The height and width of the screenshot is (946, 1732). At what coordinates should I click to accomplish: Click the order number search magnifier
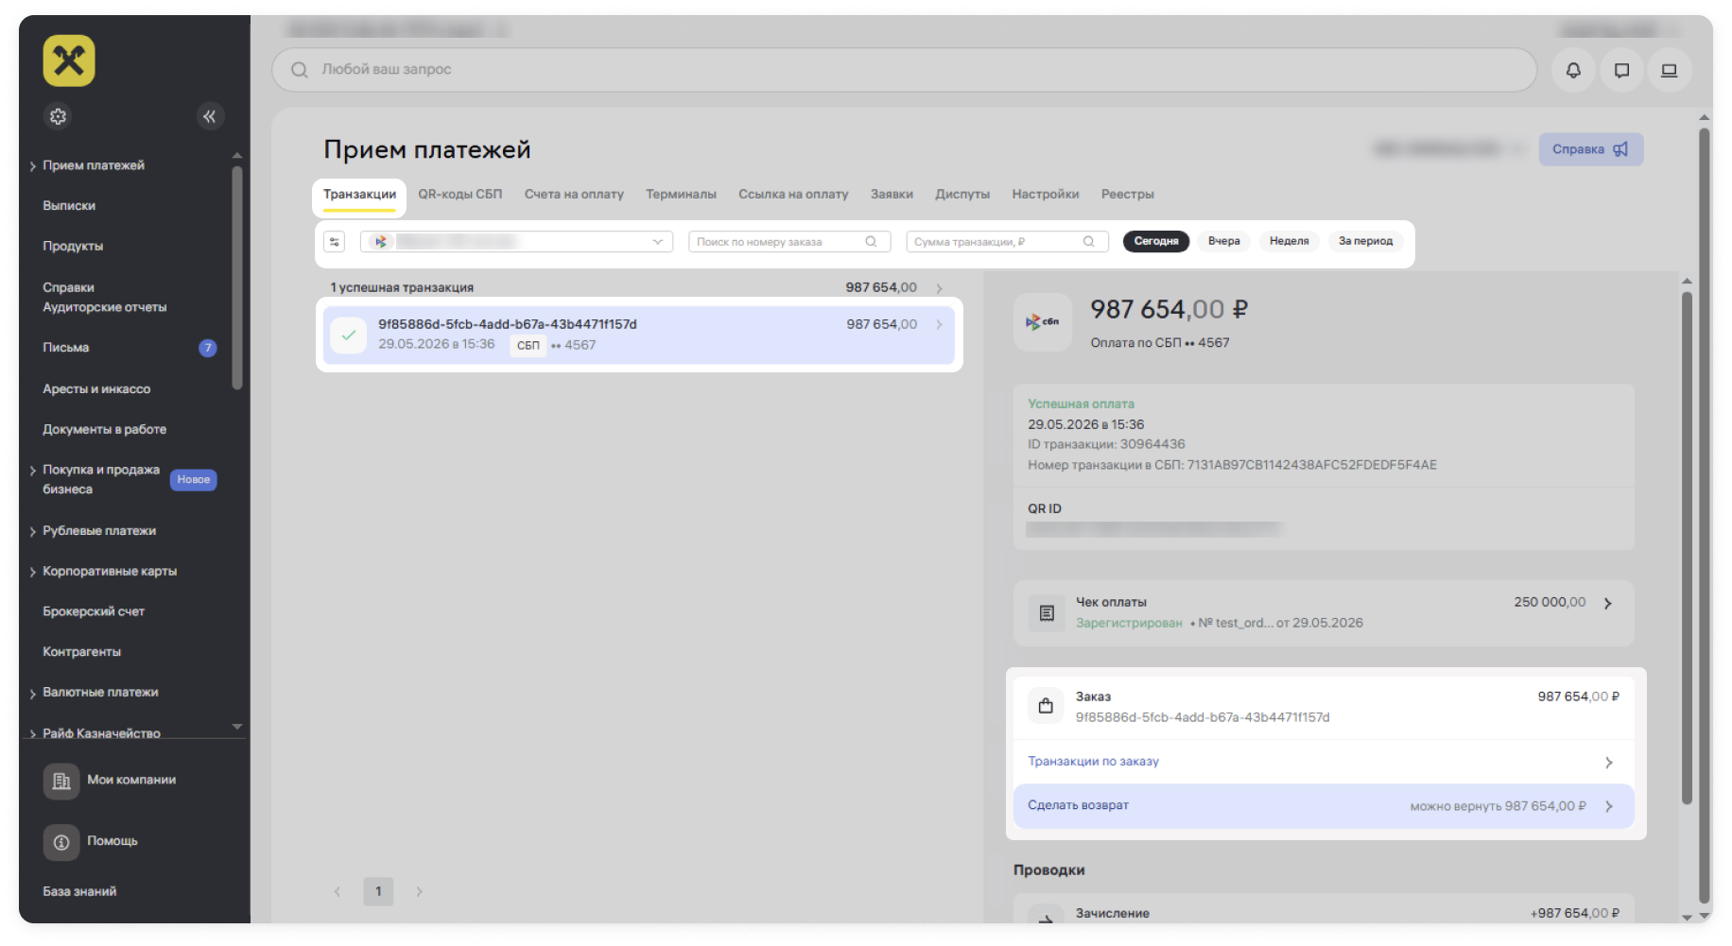(871, 242)
